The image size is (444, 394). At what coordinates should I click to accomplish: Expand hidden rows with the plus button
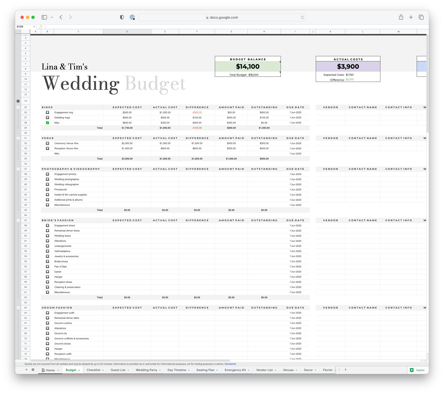pos(18,101)
